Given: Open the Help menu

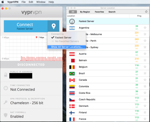Looking at the screenshot, I should coord(51,2).
